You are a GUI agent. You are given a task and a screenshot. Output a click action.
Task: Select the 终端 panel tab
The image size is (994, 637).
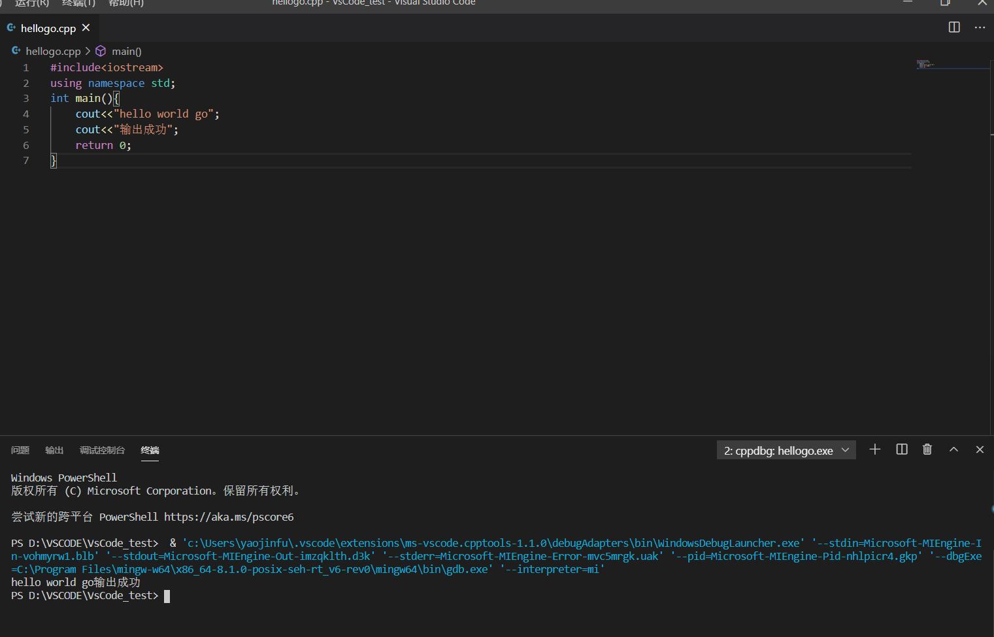pyautogui.click(x=150, y=450)
